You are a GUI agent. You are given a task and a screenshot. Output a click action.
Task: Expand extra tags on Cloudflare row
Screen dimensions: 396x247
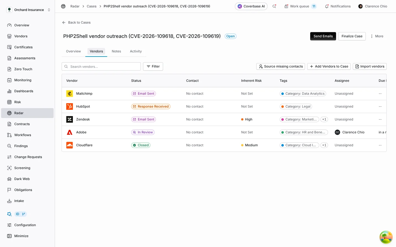[x=324, y=145]
